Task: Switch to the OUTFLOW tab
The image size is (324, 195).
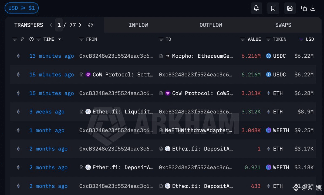Action: tap(211, 25)
